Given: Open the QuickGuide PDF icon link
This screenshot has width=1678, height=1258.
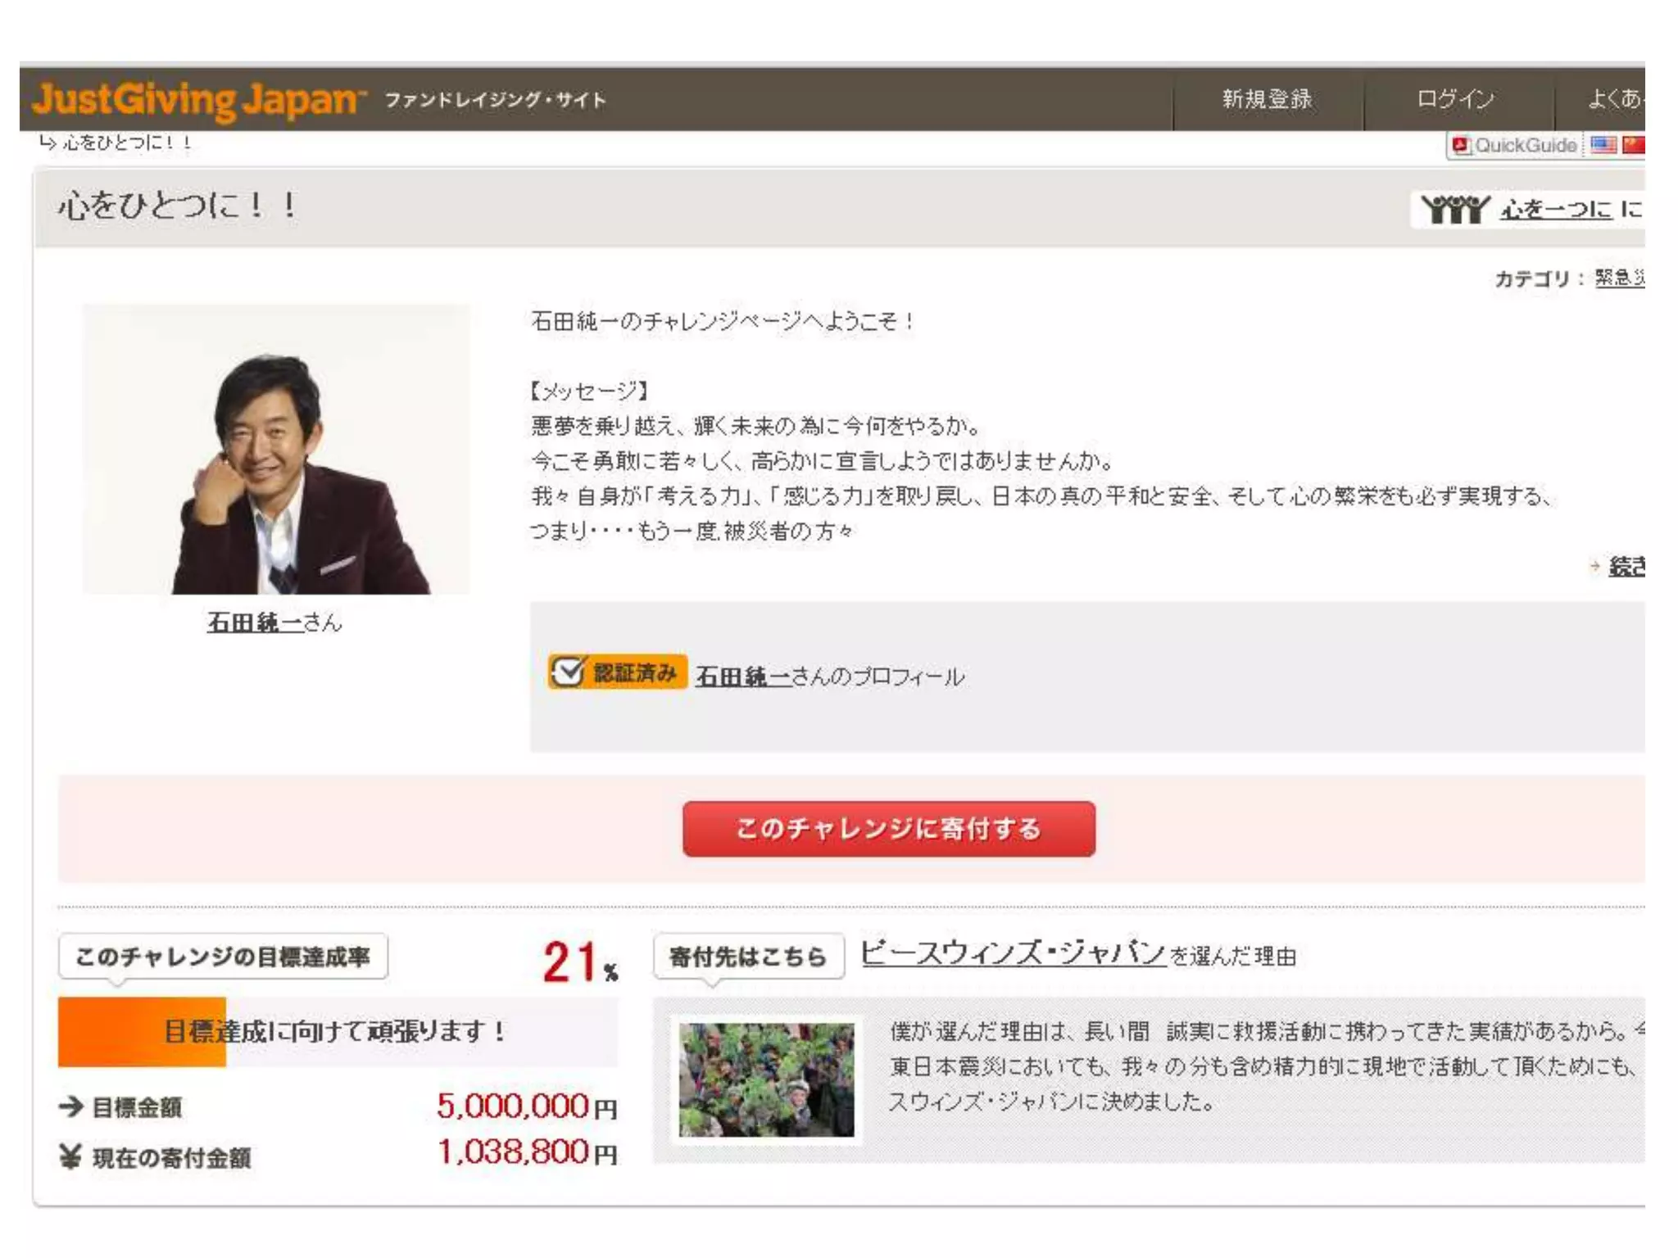Looking at the screenshot, I should point(1460,146).
